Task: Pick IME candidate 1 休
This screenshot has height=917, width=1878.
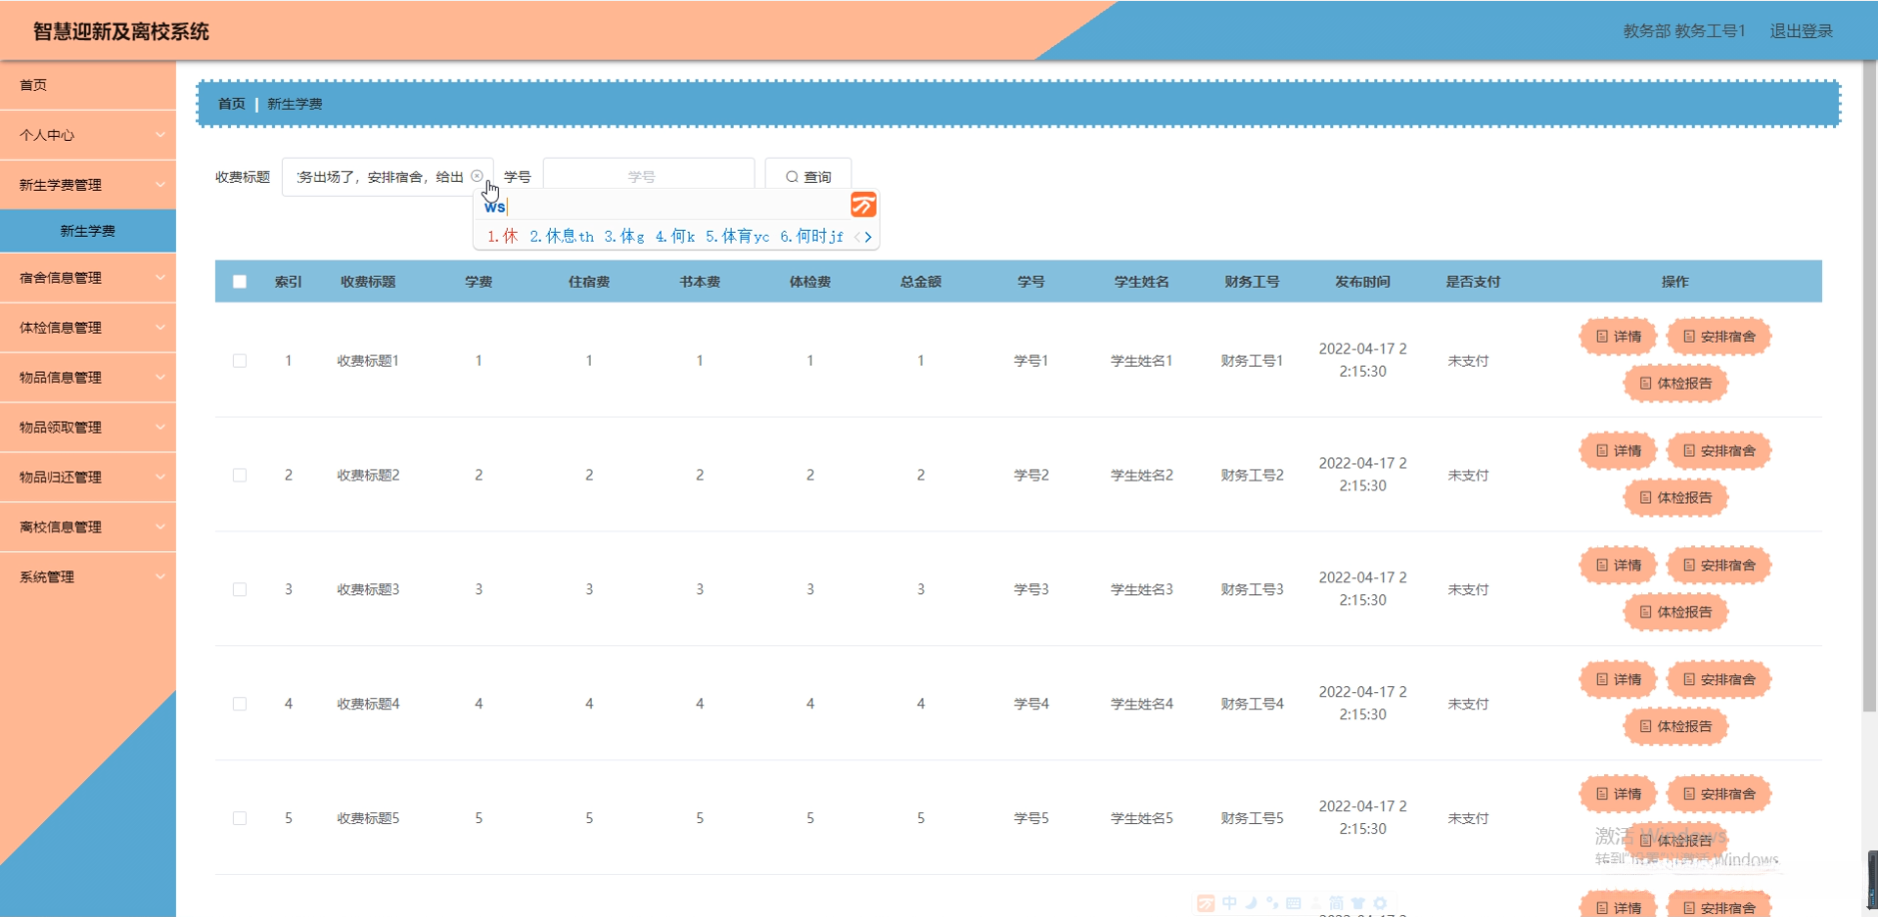Action: [503, 237]
